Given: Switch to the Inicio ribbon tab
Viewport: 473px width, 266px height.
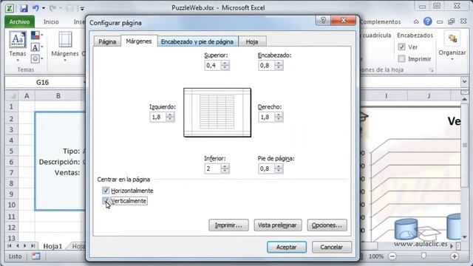Looking at the screenshot, I should click(51, 21).
